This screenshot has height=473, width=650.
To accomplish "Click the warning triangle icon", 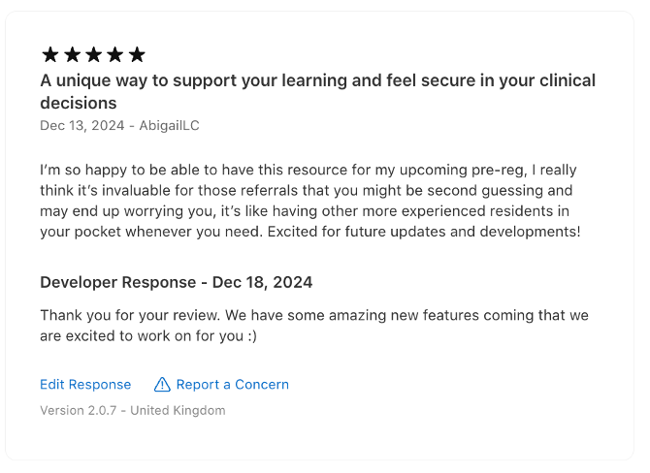I will pyautogui.click(x=162, y=384).
